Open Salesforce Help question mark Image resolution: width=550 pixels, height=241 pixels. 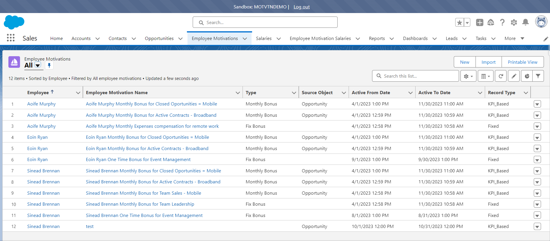coord(502,22)
